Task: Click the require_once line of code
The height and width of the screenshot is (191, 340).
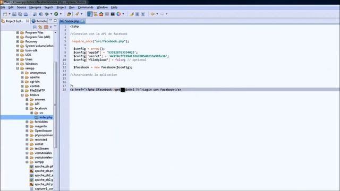Action: [x=100, y=41]
